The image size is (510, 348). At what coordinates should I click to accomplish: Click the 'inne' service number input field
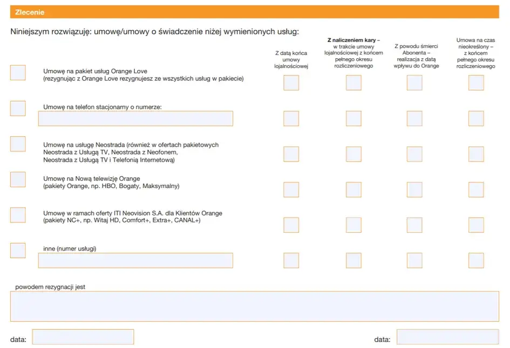click(135, 261)
